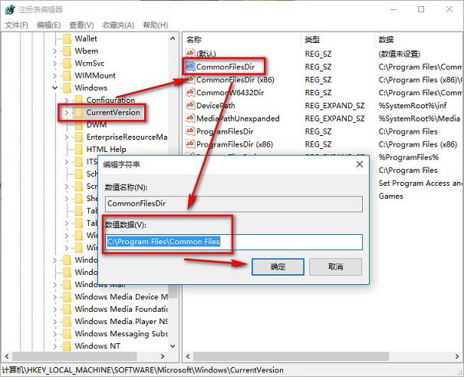Close the 编辑字符串 dialog
This screenshot has height=377, width=464.
coord(358,164)
